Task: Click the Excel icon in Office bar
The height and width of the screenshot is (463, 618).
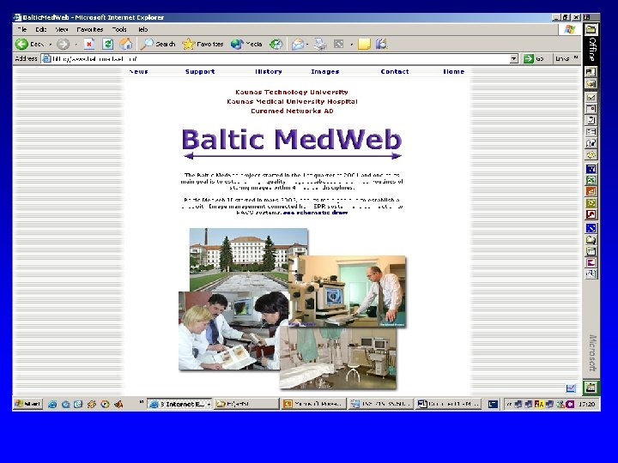Action: [591, 180]
